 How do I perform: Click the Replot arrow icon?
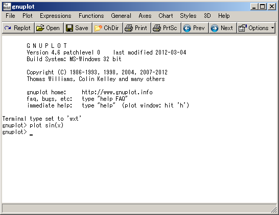tap(8, 28)
